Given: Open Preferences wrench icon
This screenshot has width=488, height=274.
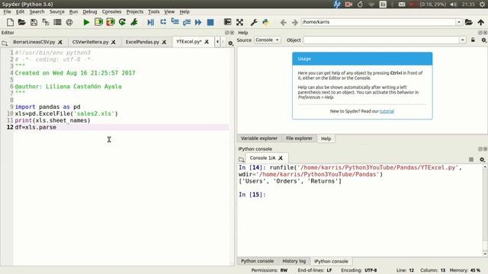Looking at the screenshot, I should pos(254,22).
